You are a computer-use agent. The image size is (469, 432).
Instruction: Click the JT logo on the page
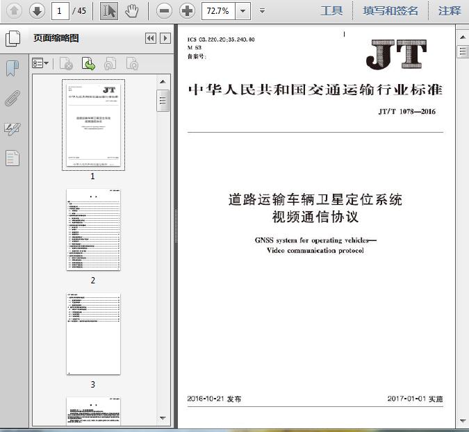(x=396, y=54)
